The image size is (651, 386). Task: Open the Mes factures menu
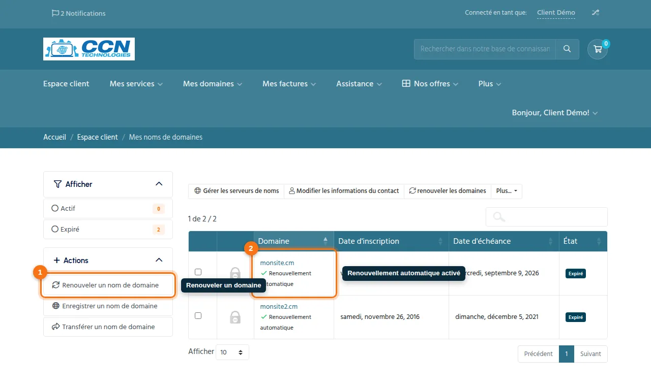pyautogui.click(x=289, y=84)
